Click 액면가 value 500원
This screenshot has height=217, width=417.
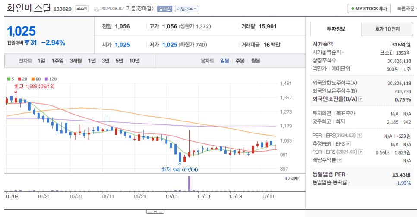pyautogui.click(x=392, y=69)
